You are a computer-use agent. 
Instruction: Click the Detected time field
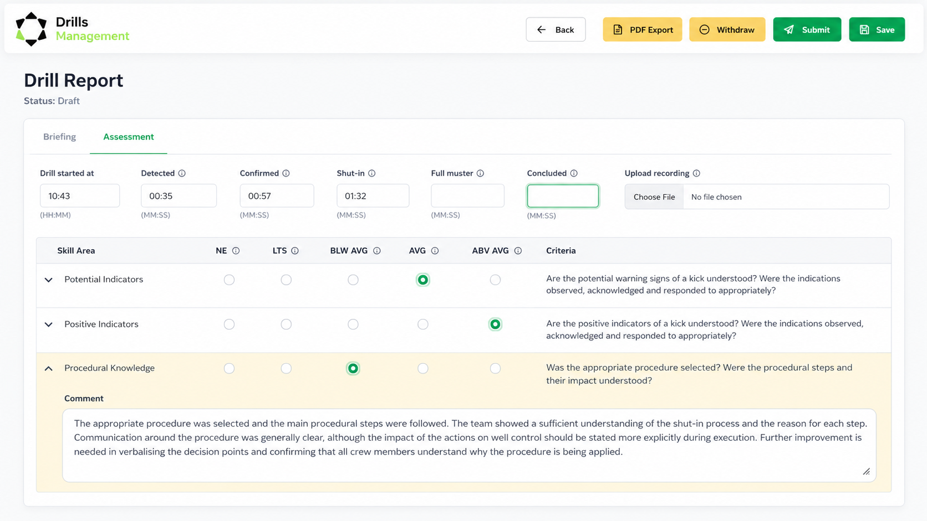179,196
